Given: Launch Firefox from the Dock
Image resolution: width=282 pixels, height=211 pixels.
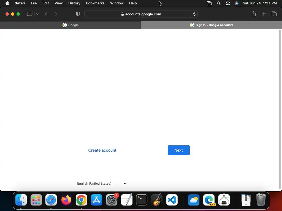Looking at the screenshot, I should coord(66,200).
